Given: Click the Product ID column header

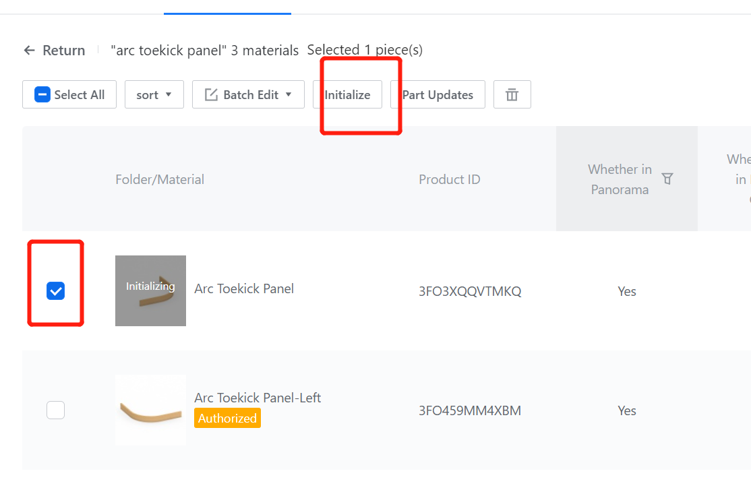Looking at the screenshot, I should coord(449,179).
